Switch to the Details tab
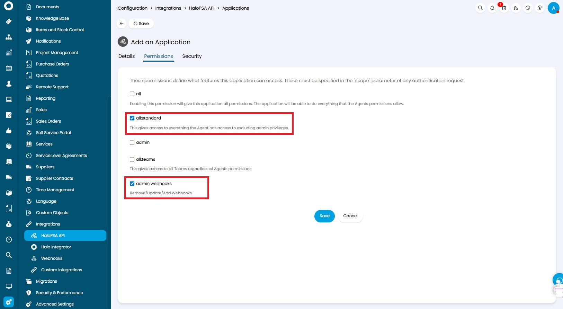The image size is (563, 309). (126, 56)
